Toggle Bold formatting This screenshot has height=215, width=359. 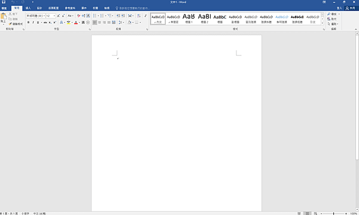(x=28, y=22)
